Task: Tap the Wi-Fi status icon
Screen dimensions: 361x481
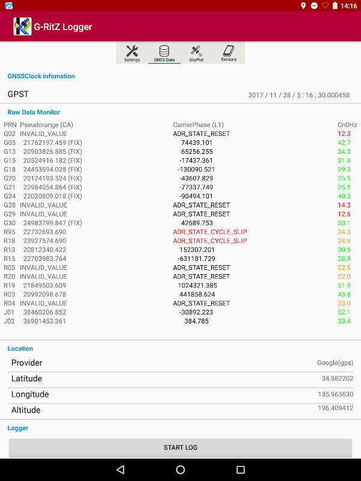Action: click(x=325, y=6)
